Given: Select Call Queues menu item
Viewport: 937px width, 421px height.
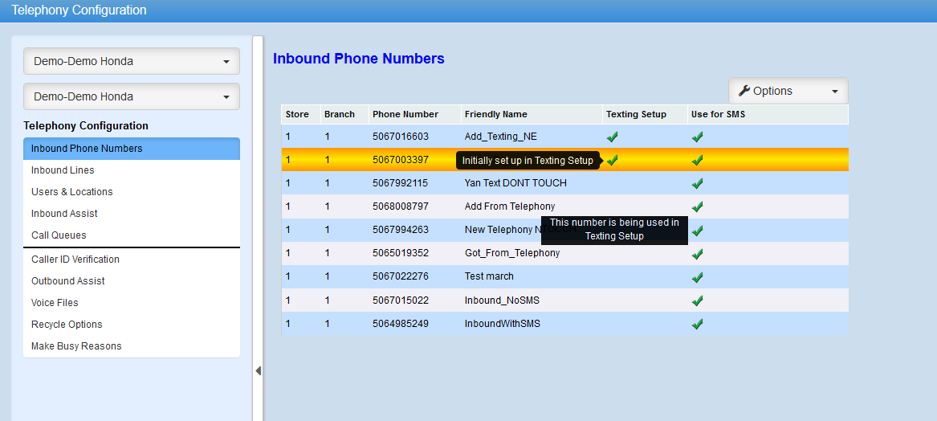Looking at the screenshot, I should pos(59,235).
